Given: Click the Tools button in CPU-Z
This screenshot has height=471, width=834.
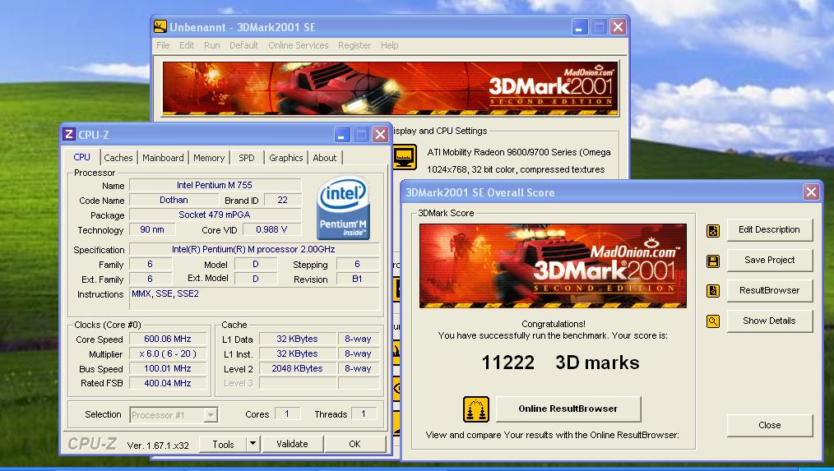Looking at the screenshot, I should coord(223,444).
